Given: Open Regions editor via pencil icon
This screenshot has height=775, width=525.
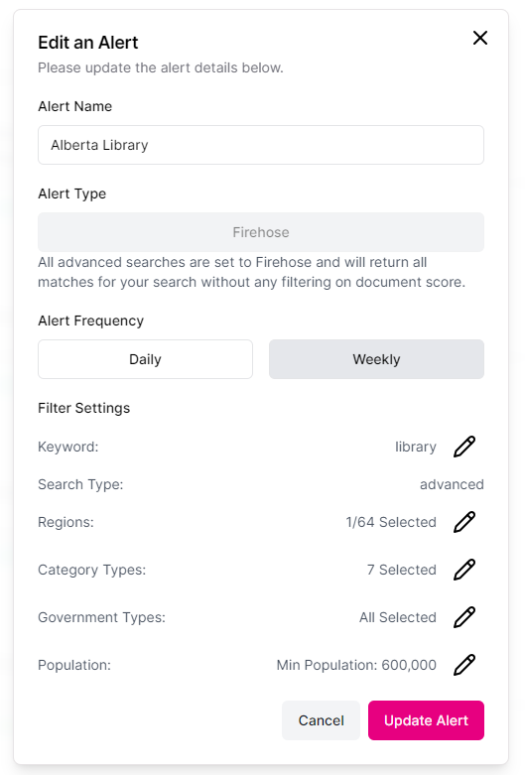Looking at the screenshot, I should (x=464, y=522).
